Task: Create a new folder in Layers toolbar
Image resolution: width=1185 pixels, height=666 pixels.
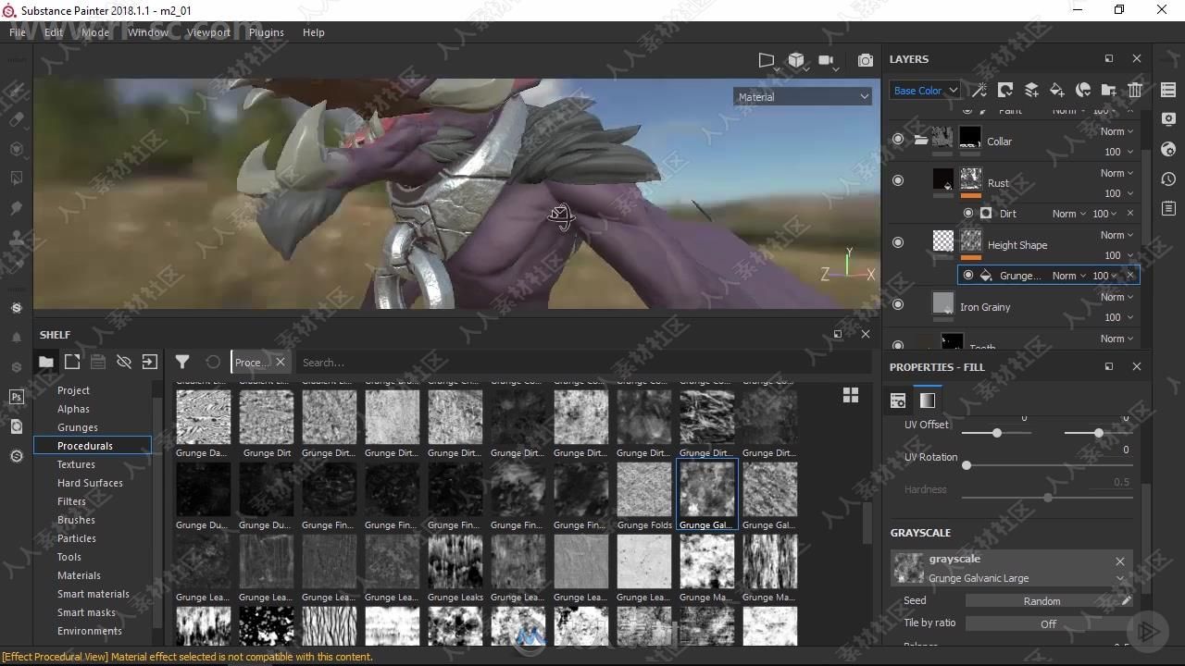Action: click(x=1108, y=90)
